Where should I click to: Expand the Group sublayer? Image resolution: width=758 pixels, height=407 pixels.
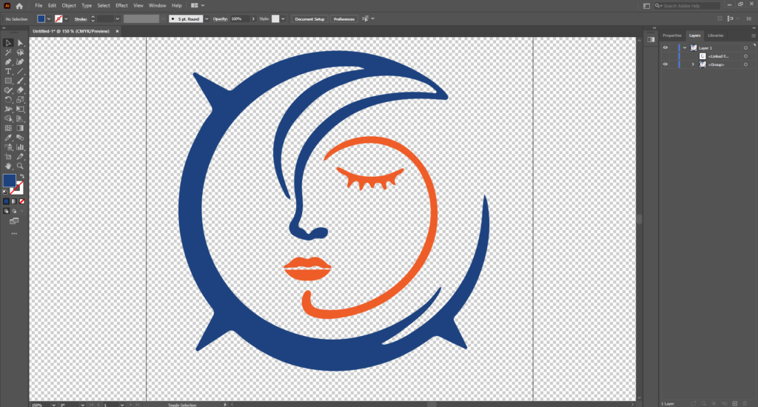pyautogui.click(x=693, y=64)
